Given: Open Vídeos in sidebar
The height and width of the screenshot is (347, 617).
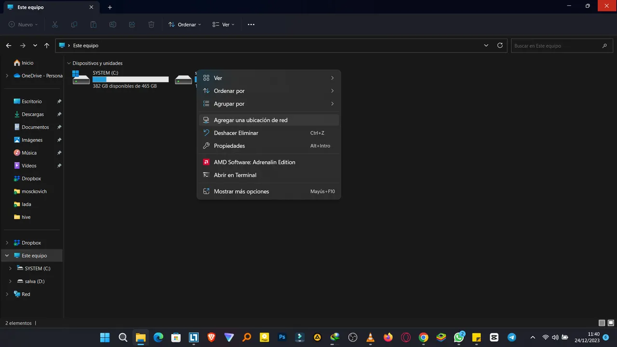Looking at the screenshot, I should click(29, 166).
